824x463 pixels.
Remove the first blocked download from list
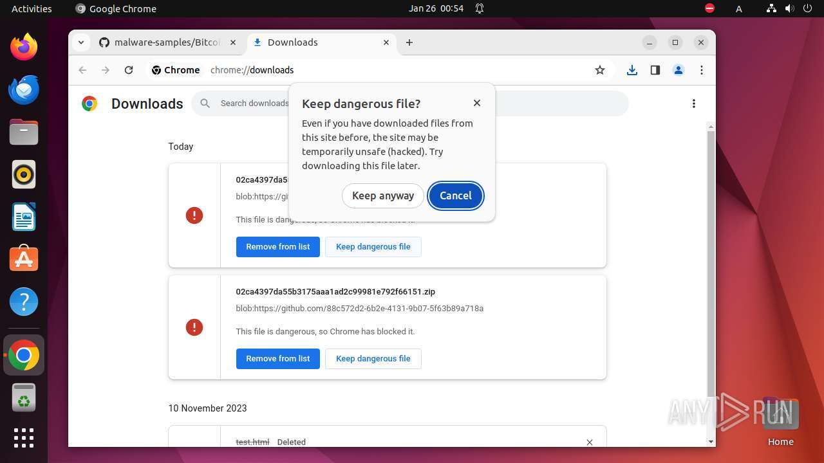tap(278, 247)
